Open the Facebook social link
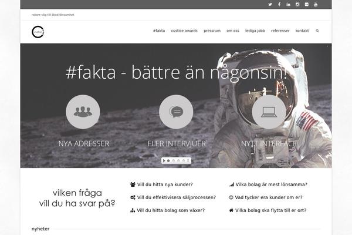The image size is (352, 235). tap(279, 4)
